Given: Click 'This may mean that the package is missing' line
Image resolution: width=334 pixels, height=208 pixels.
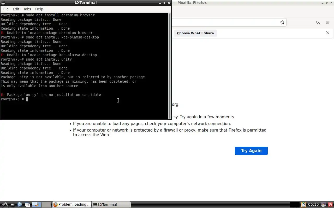Looking at the screenshot, I should coord(69,81).
